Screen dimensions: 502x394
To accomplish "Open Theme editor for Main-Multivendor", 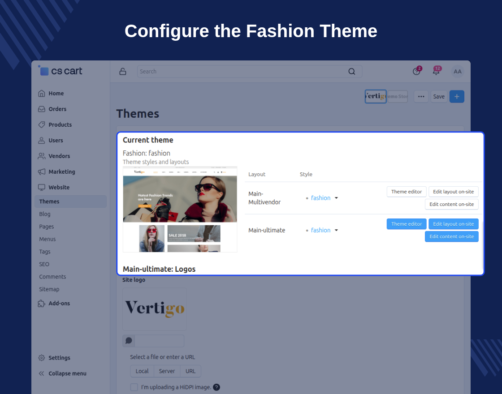I will pos(407,192).
